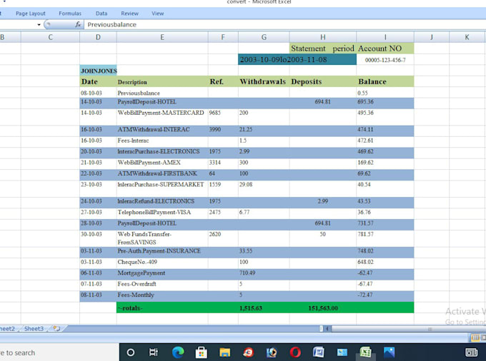Switch to Sheet3 tab
Image resolution: width=486 pixels, height=361 pixels.
pos(34,328)
